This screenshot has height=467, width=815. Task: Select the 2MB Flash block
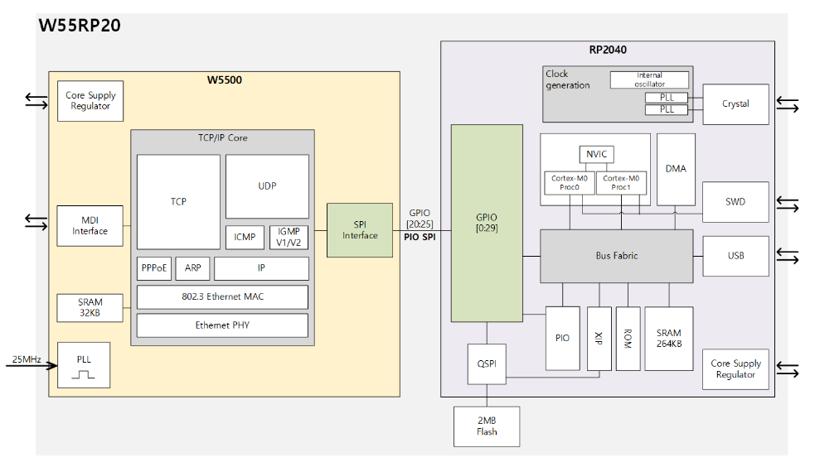pos(487,426)
